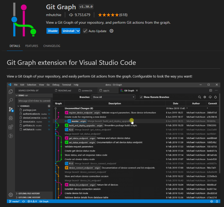The height and width of the screenshot is (207, 224).
Task: Switch to the connect.ts editor tab
Action: point(85,90)
